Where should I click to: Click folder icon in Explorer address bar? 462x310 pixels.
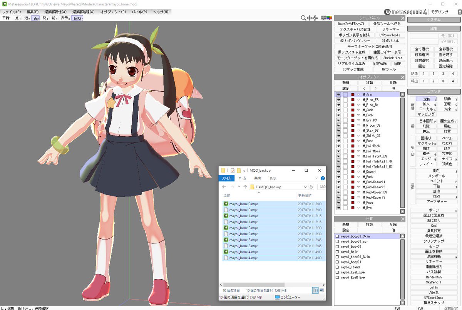tap(252, 187)
